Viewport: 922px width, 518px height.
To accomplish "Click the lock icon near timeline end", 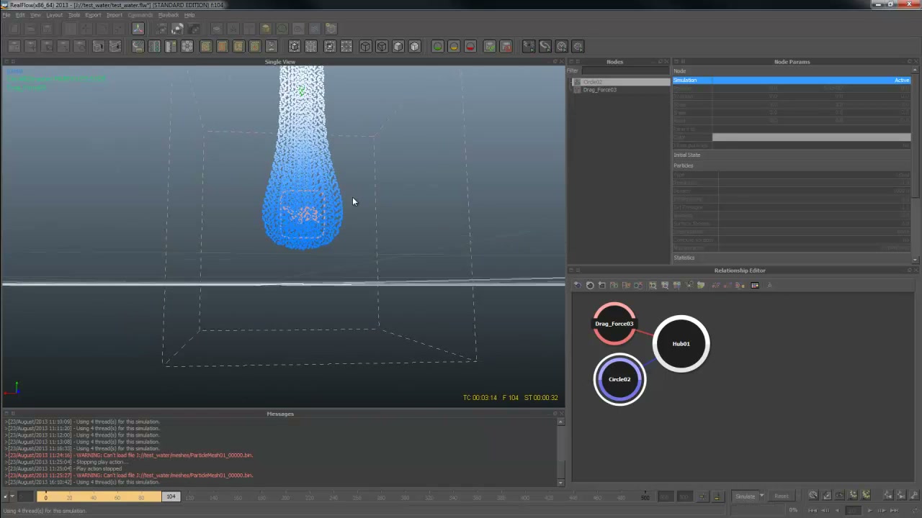I will click(717, 496).
